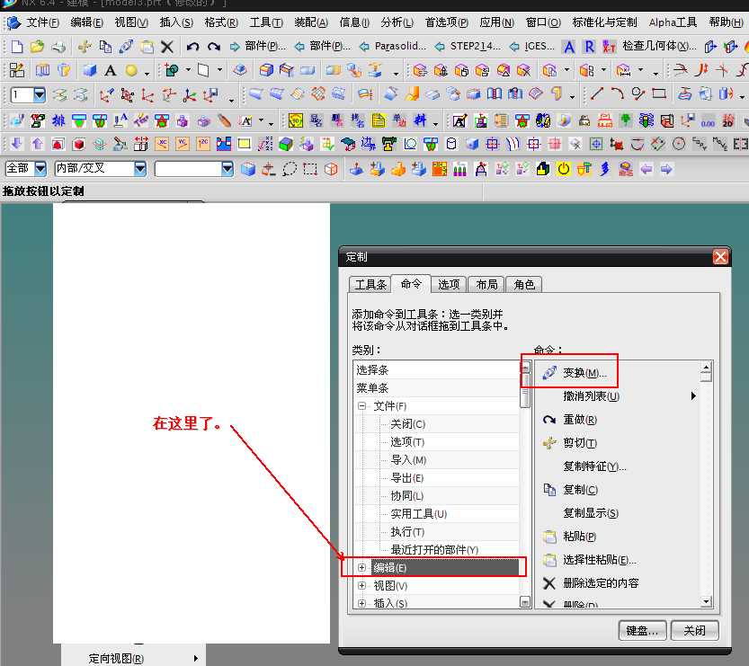
Task: Open the 首选项(P) menu
Action: (447, 22)
